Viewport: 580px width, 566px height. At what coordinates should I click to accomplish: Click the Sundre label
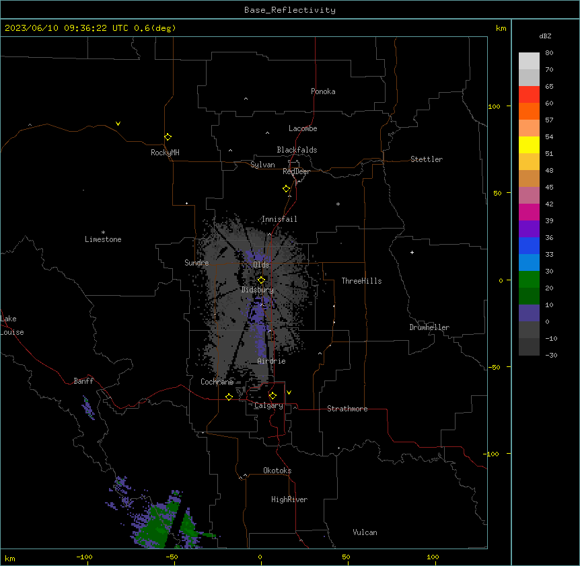(x=196, y=263)
